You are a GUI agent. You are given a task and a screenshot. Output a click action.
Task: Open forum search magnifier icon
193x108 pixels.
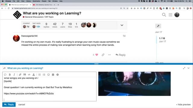coord(164,15)
